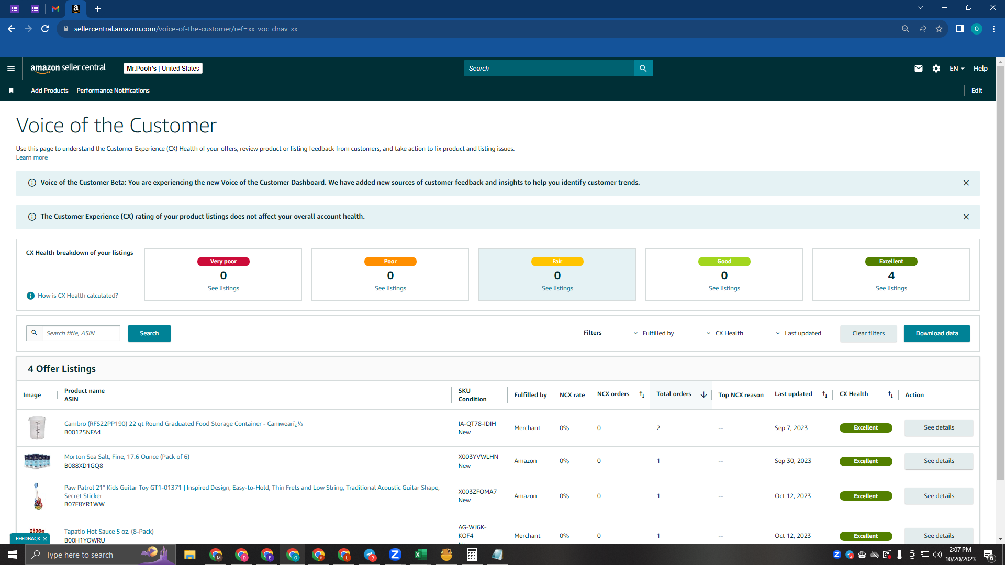Open How is CX Health calculated link
The height and width of the screenshot is (565, 1005).
click(x=78, y=296)
